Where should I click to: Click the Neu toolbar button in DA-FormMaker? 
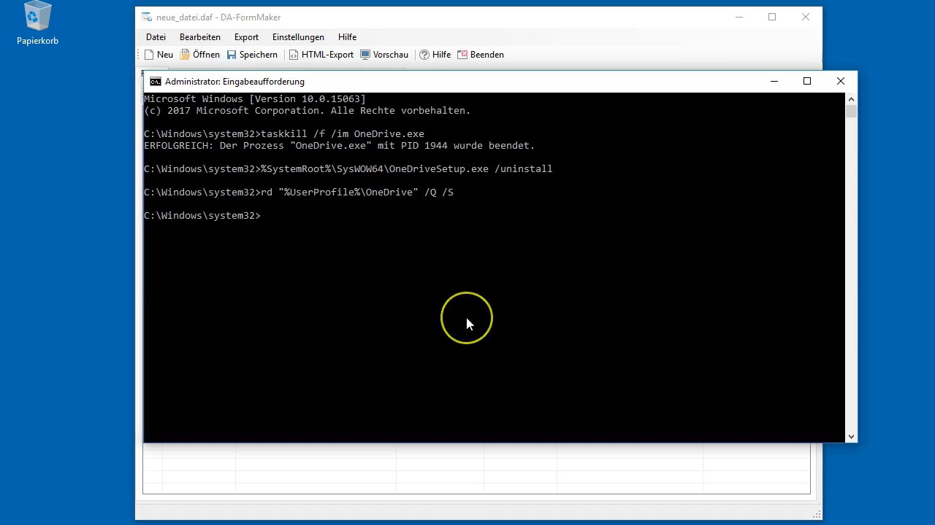pyautogui.click(x=159, y=55)
